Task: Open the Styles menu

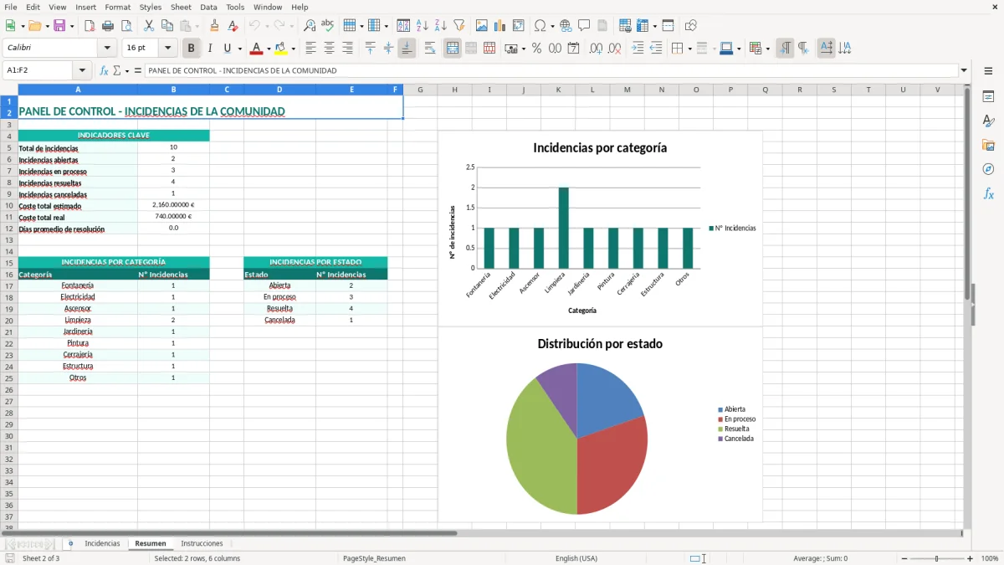Action: (x=151, y=7)
